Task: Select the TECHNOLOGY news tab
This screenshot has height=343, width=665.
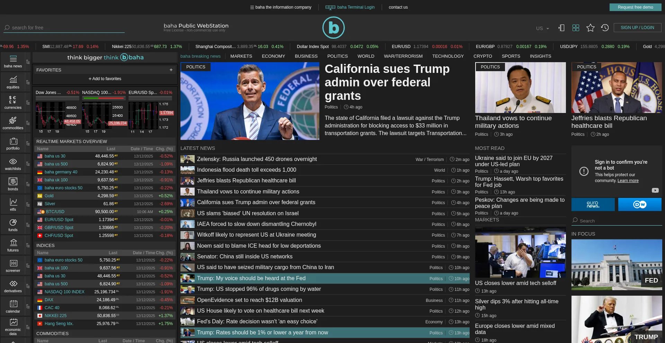Action: click(x=447, y=56)
